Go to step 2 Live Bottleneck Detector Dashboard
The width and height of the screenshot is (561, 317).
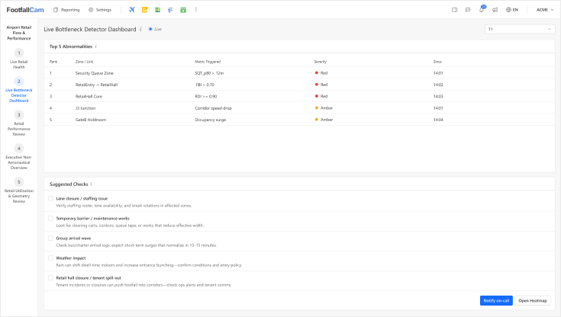pyautogui.click(x=19, y=90)
